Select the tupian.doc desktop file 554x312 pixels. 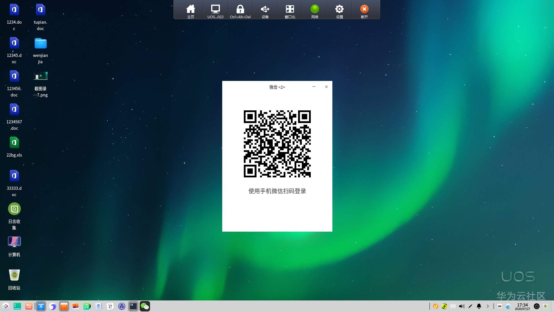40,17
